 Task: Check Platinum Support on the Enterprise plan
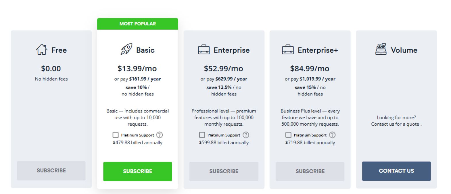click(202, 135)
